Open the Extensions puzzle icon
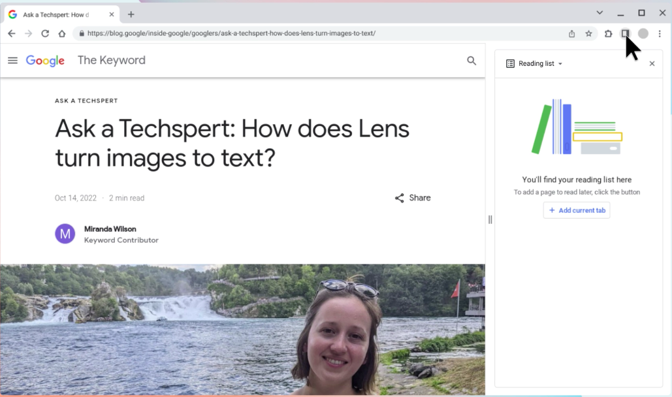This screenshot has width=672, height=397. [x=608, y=33]
